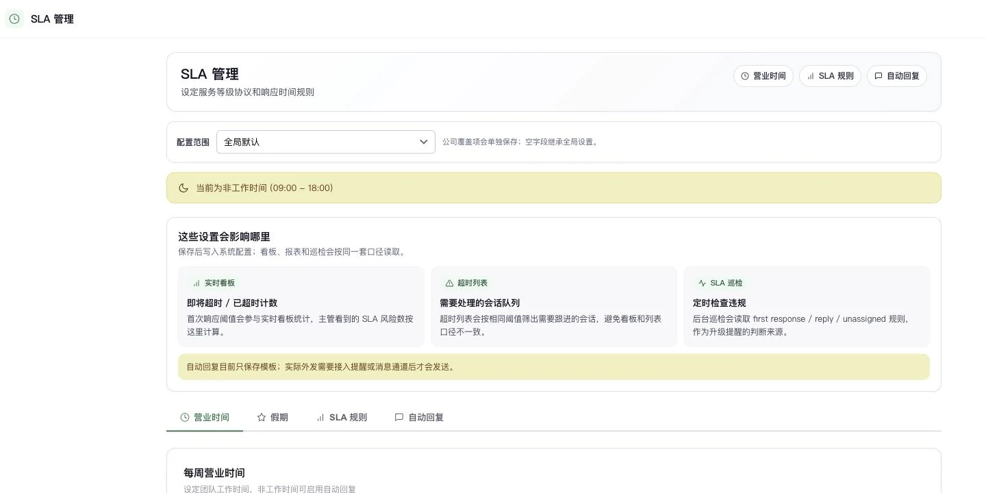
Task: Open the 营业时间 shortcut button at top right
Action: (763, 76)
